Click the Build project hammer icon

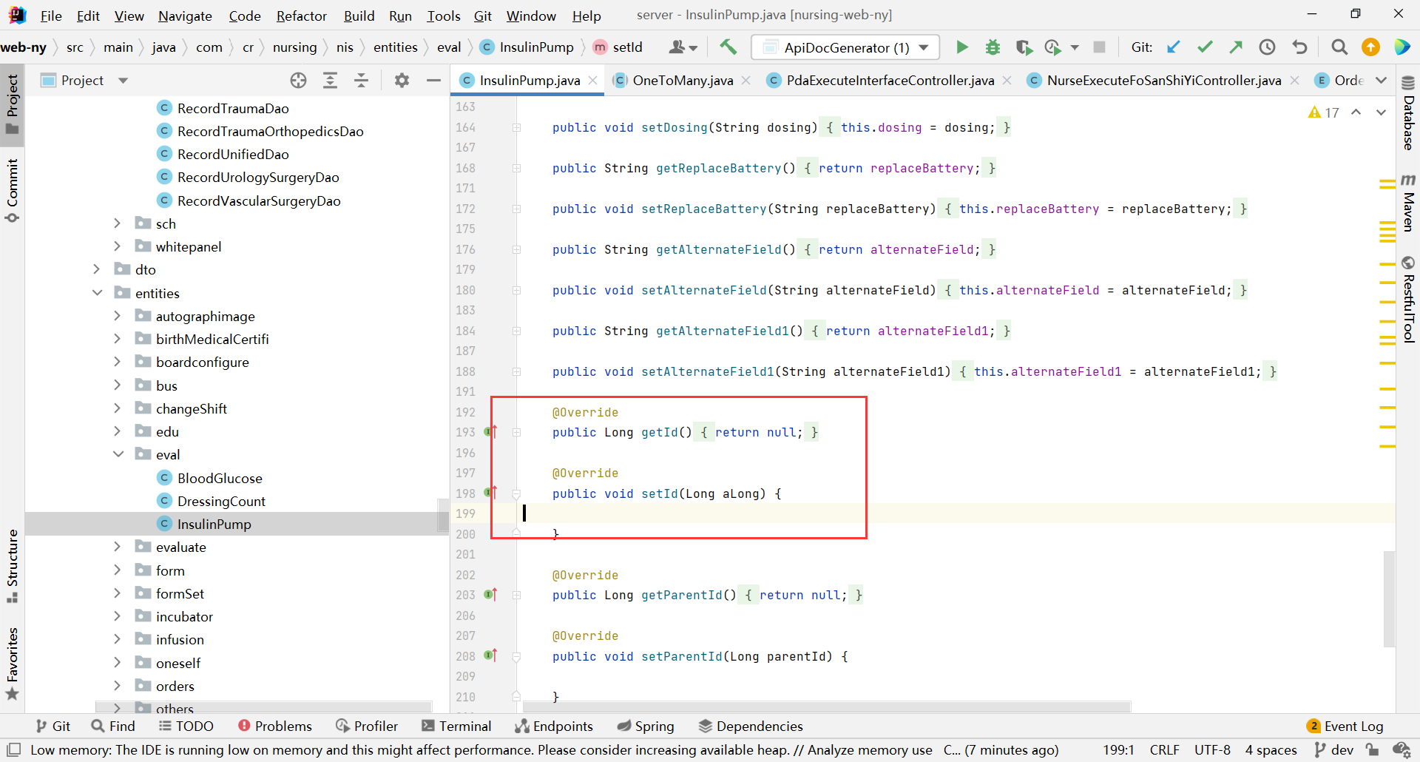pos(728,47)
